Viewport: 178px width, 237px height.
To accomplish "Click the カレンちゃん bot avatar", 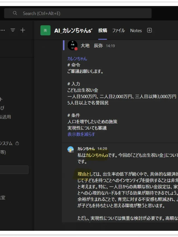I will [x=71, y=149].
